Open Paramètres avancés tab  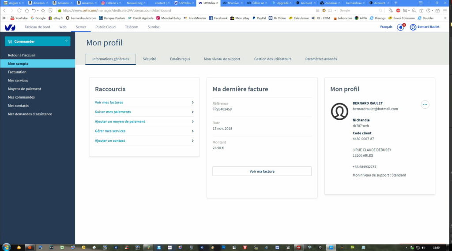click(321, 59)
